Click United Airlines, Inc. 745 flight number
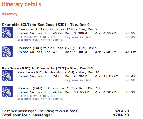143x119 pixels. pyautogui.click(x=38, y=76)
